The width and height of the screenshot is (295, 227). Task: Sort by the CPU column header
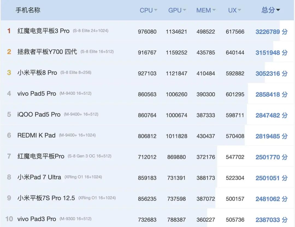(148, 10)
